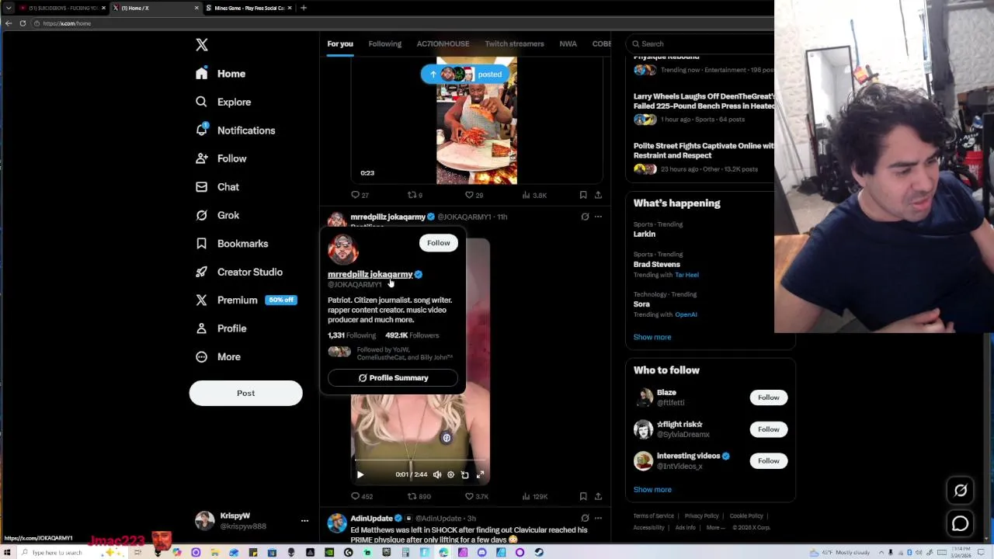Viewport: 994px width, 559px height.
Task: Like the post with 3.7K likes
Action: pos(476,496)
